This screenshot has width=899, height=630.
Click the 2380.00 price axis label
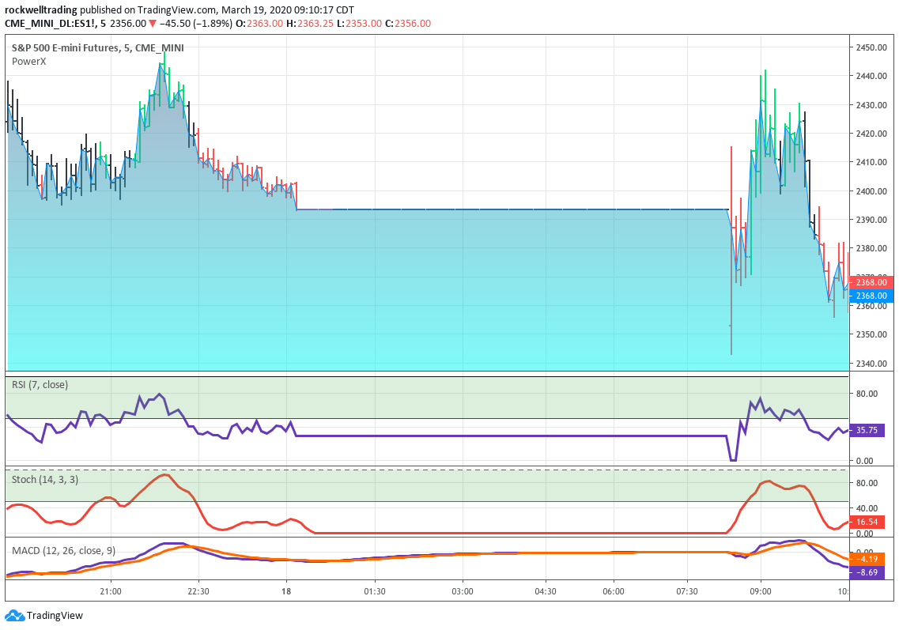(871, 248)
